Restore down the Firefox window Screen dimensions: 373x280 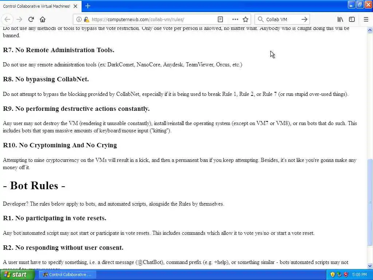point(360,5)
